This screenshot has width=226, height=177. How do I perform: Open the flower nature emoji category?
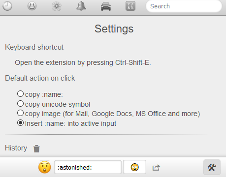tap(57, 6)
